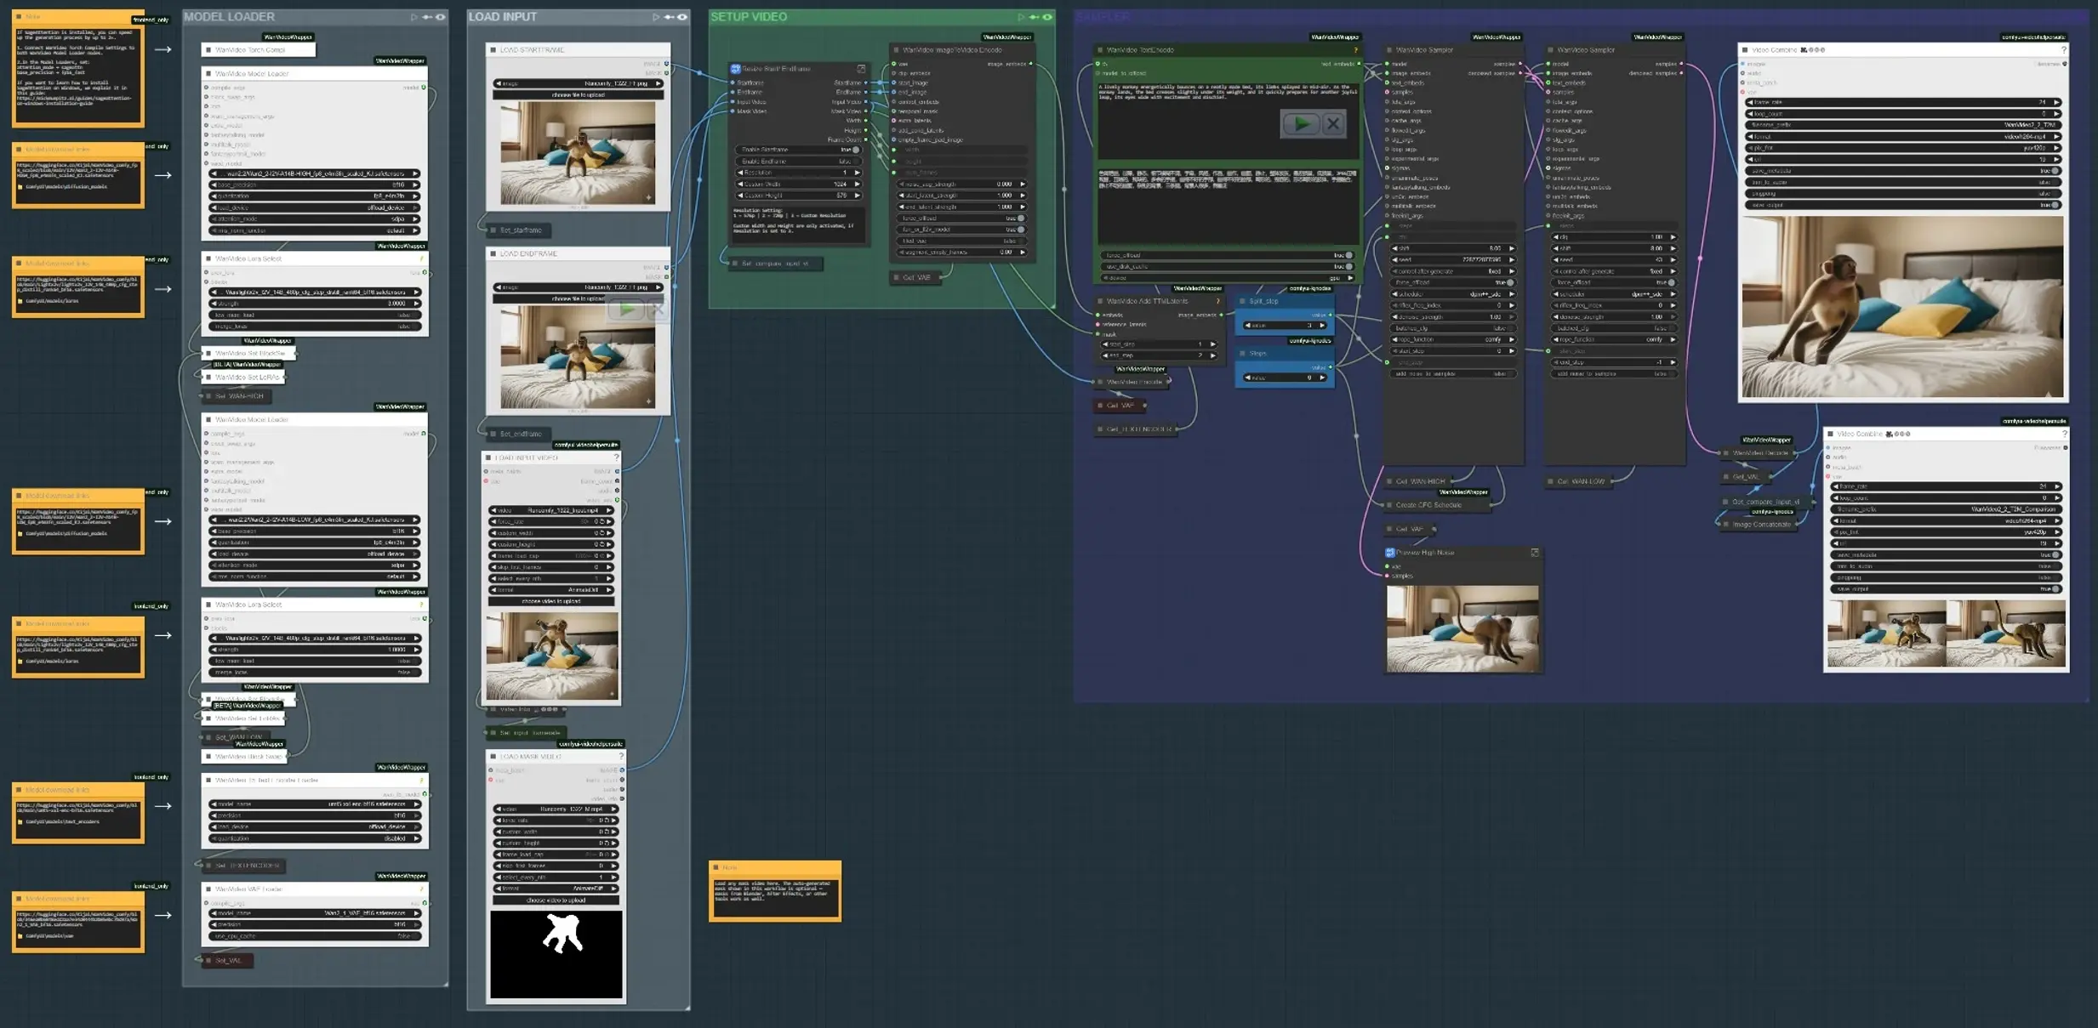Screen dimensions: 2098x1028
Task: Collapse the first WanVideo Sampler node via its title dot
Action: [1389, 50]
